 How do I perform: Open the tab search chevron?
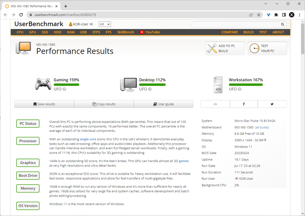click(266, 4)
